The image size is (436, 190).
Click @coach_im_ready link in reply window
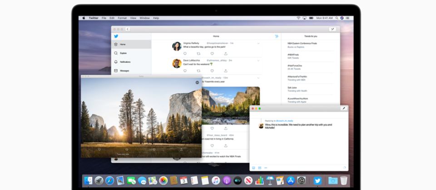(284, 121)
